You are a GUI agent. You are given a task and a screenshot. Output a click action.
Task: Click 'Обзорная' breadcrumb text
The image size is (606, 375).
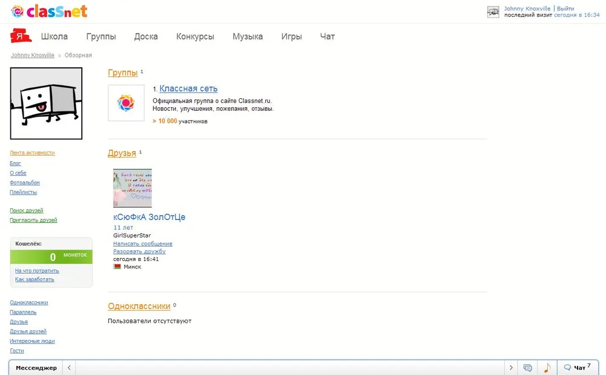[x=78, y=55]
